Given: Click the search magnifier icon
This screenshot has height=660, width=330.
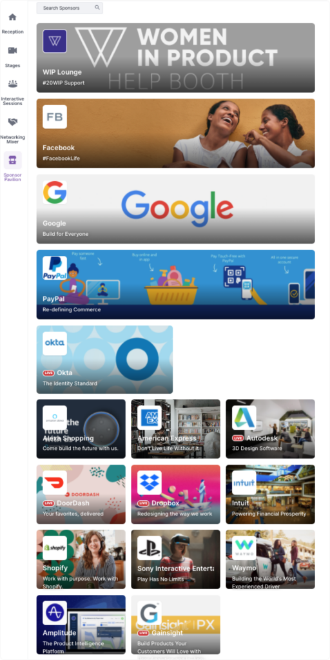Looking at the screenshot, I should [x=97, y=8].
